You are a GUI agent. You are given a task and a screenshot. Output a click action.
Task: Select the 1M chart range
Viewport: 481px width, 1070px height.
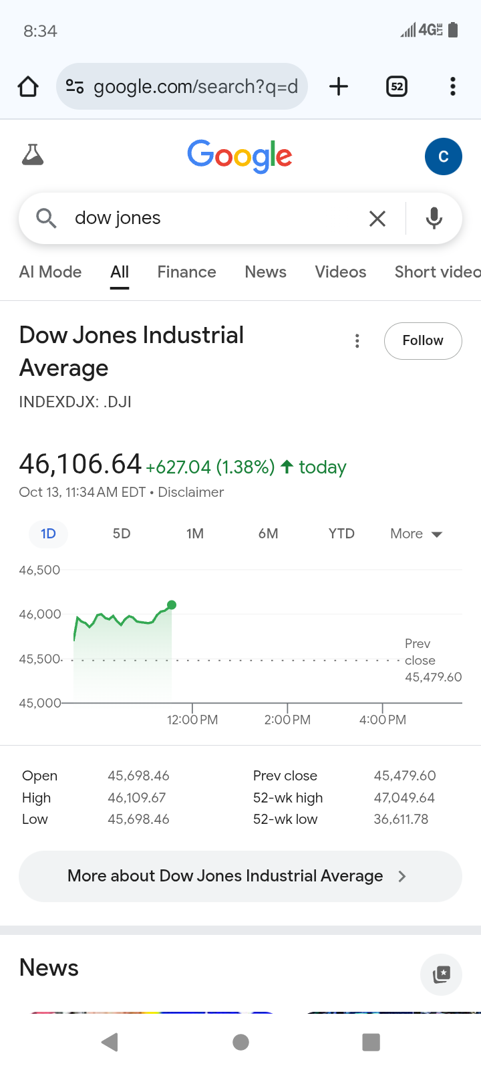click(x=195, y=534)
